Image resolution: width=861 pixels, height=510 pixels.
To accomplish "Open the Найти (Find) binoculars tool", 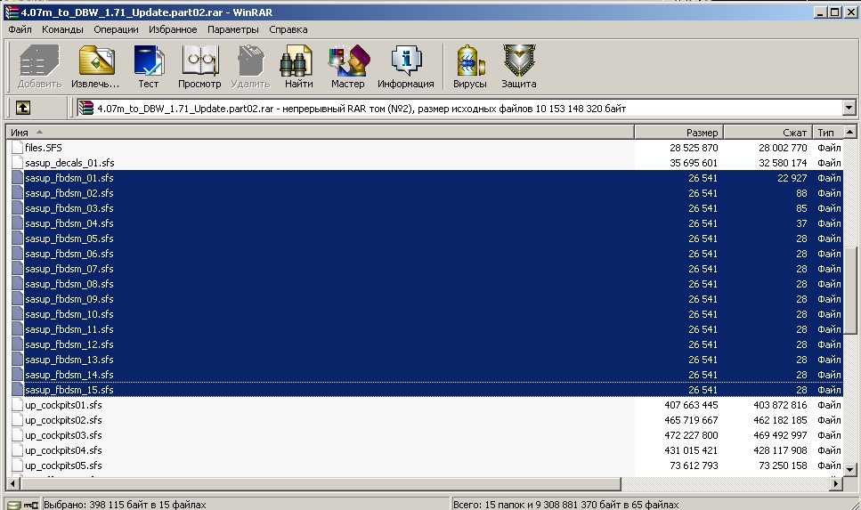I will (298, 67).
